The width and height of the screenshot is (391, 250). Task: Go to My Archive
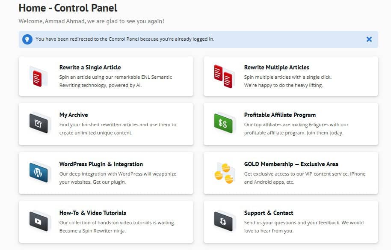click(x=74, y=115)
